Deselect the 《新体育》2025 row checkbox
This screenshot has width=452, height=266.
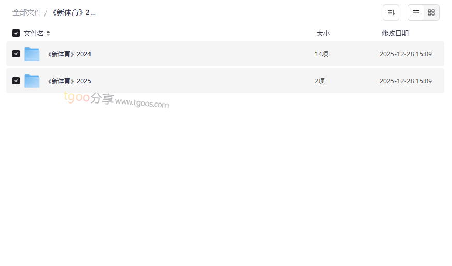click(x=16, y=81)
